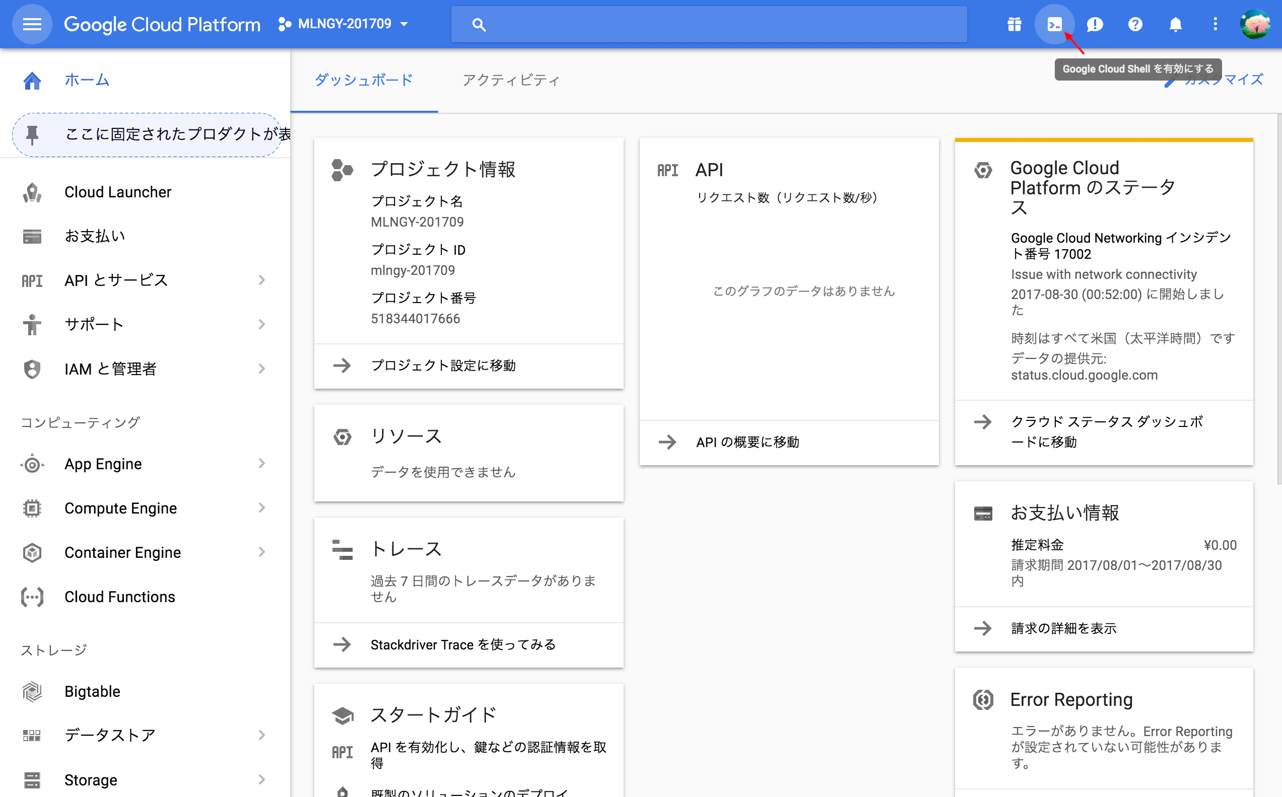Open お支払い in the sidebar
1282x797 pixels.
click(95, 236)
